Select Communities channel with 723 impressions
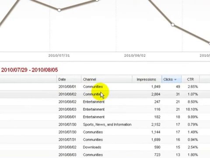Image resolution: width=210 pixels, height=158 pixels. coord(93,155)
